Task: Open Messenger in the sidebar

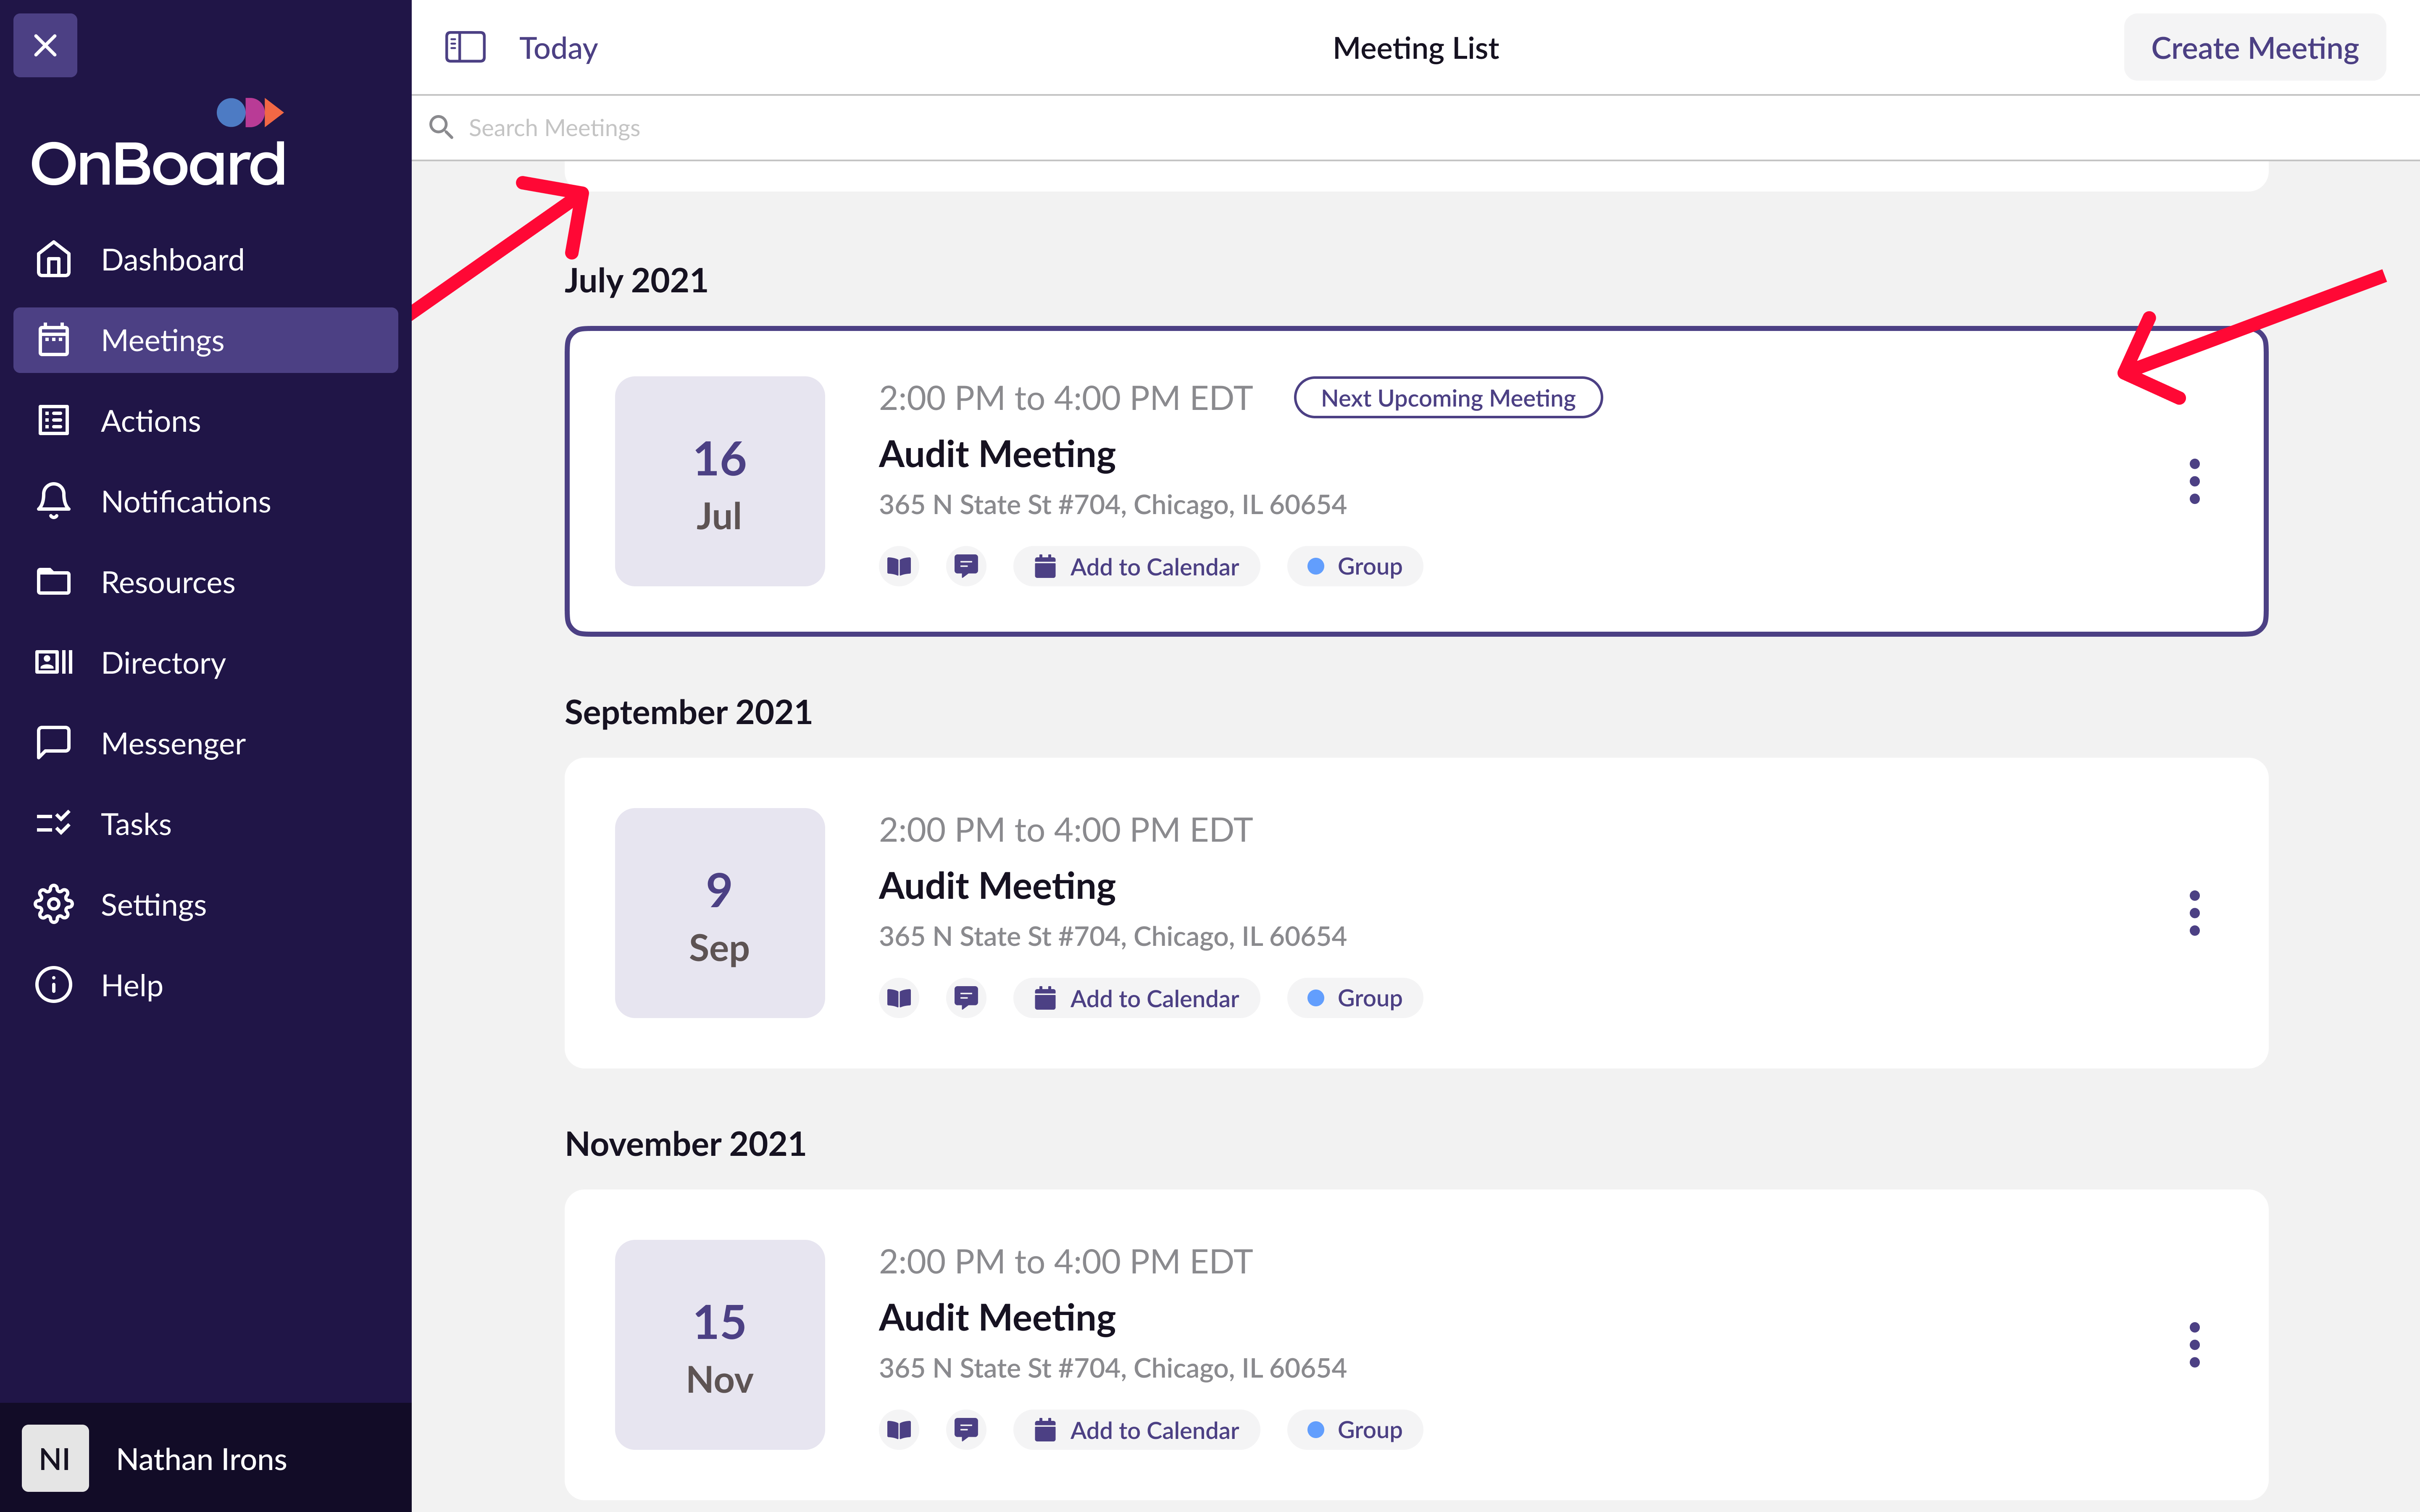Action: click(205, 743)
